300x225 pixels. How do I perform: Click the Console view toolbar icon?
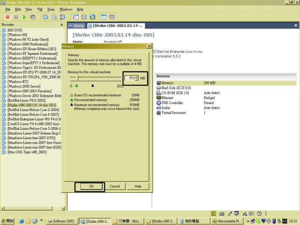coord(112,17)
